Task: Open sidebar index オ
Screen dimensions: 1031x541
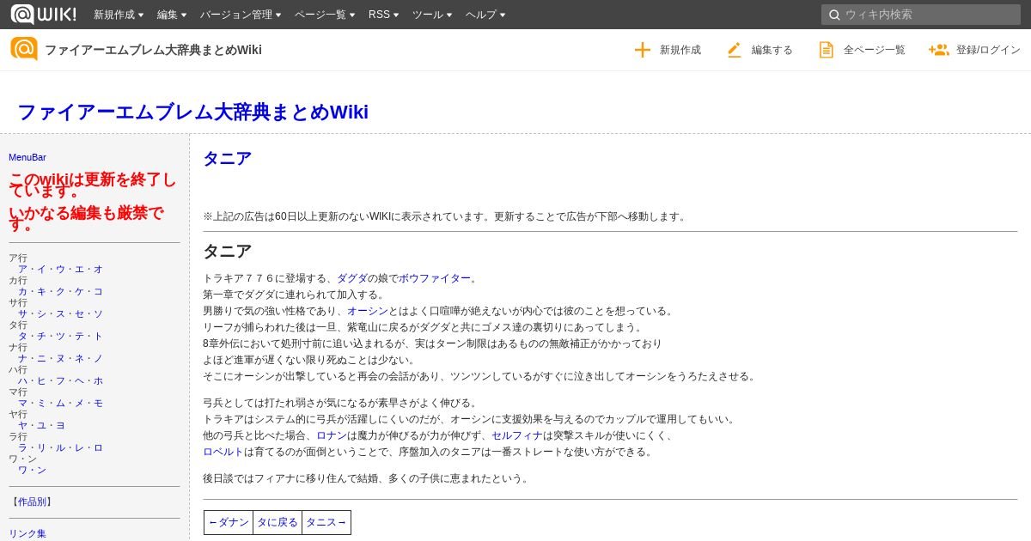Action: click(x=98, y=269)
